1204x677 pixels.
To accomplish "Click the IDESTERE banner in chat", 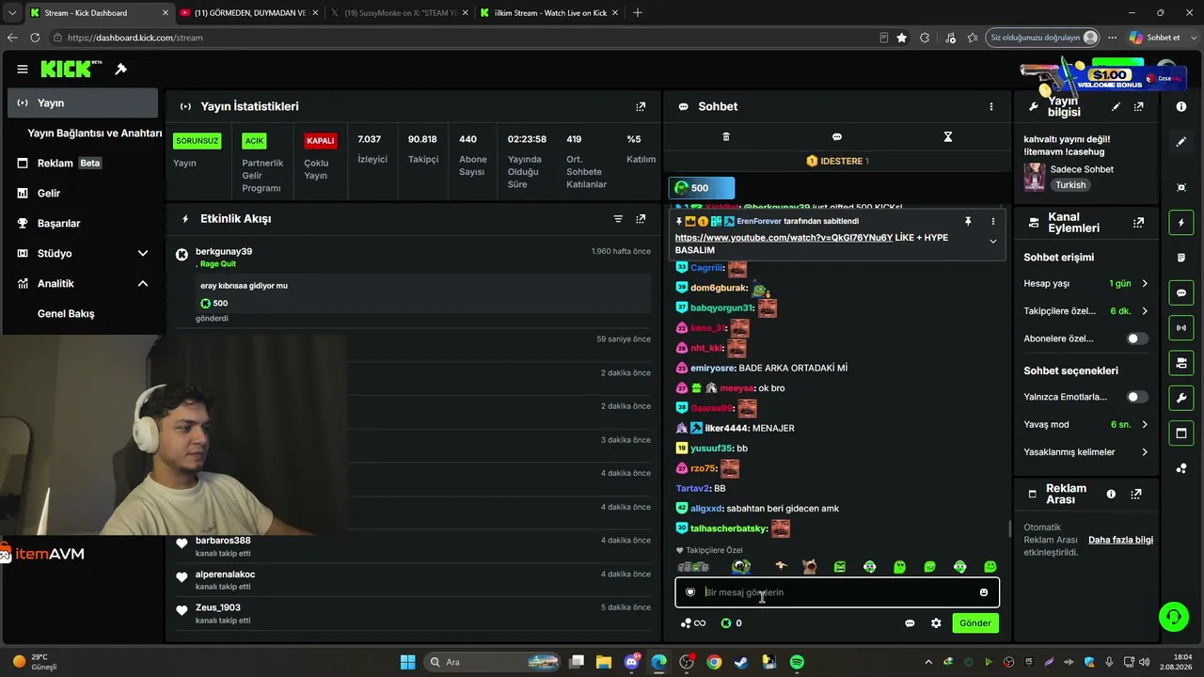I will click(x=837, y=161).
